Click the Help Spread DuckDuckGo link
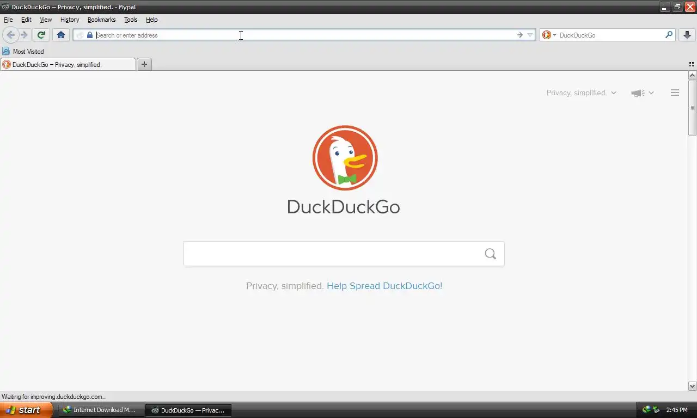This screenshot has height=418, width=697. click(x=384, y=286)
